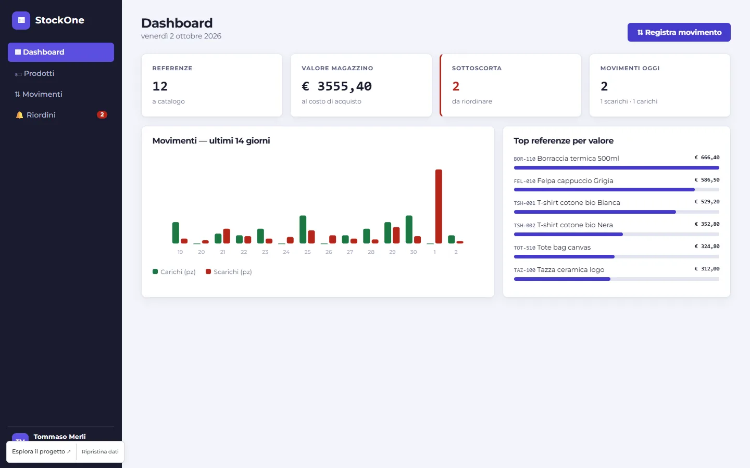Click the € 666,40 value
This screenshot has width=750, height=468.
tap(707, 158)
